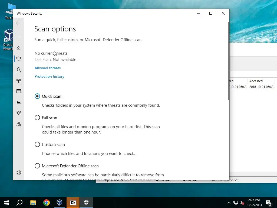Minimize the Windows Security window

point(198,13)
